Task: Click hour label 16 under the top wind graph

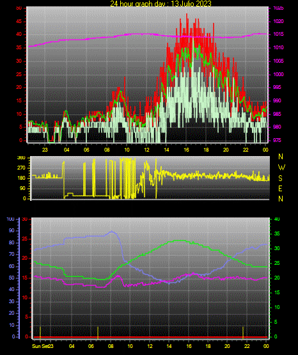Action: pyautogui.click(x=186, y=150)
